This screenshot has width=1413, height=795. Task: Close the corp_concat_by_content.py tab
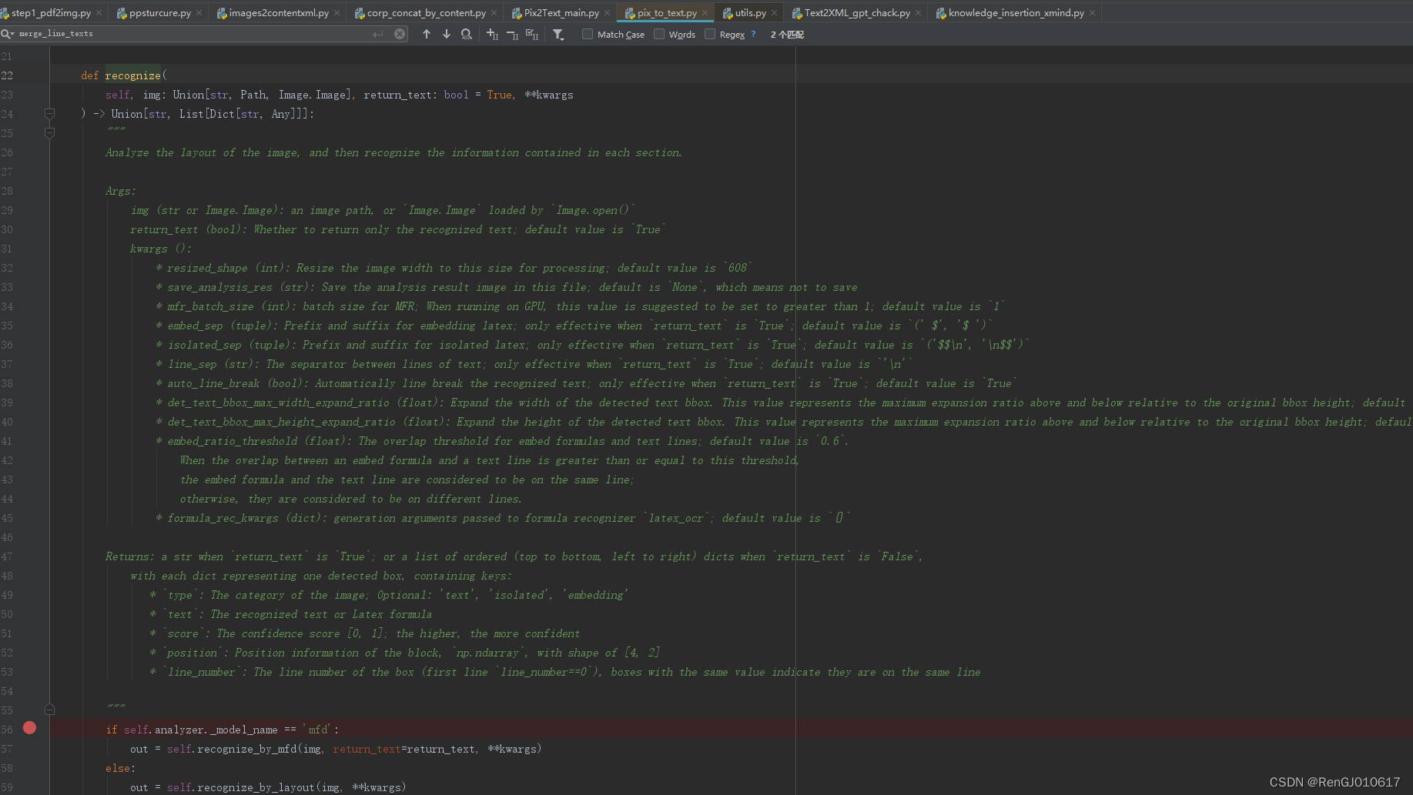click(x=494, y=13)
